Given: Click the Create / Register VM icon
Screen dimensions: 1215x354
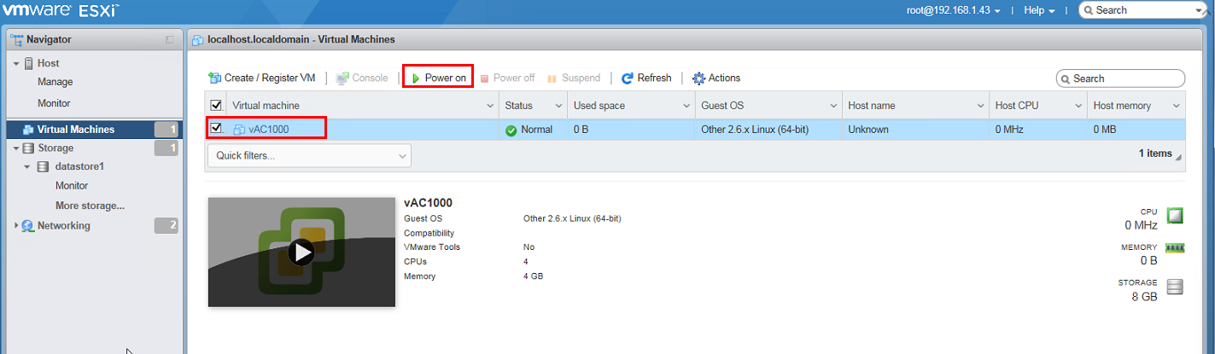Looking at the screenshot, I should click(215, 78).
